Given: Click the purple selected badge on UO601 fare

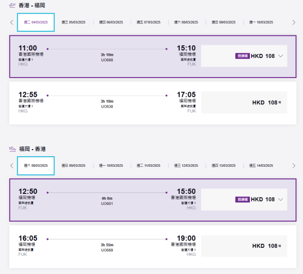Looking at the screenshot, I should coord(242,199).
